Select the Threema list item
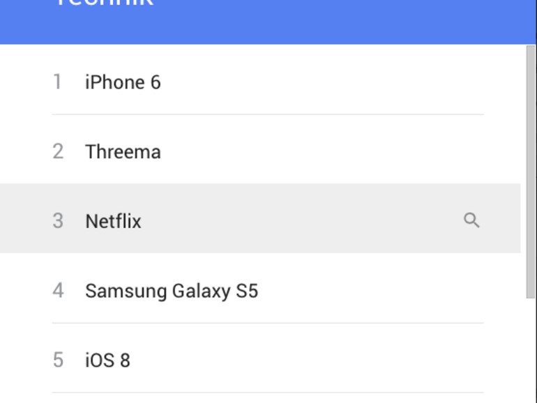Viewport: 537px width, 403px height. (x=123, y=152)
